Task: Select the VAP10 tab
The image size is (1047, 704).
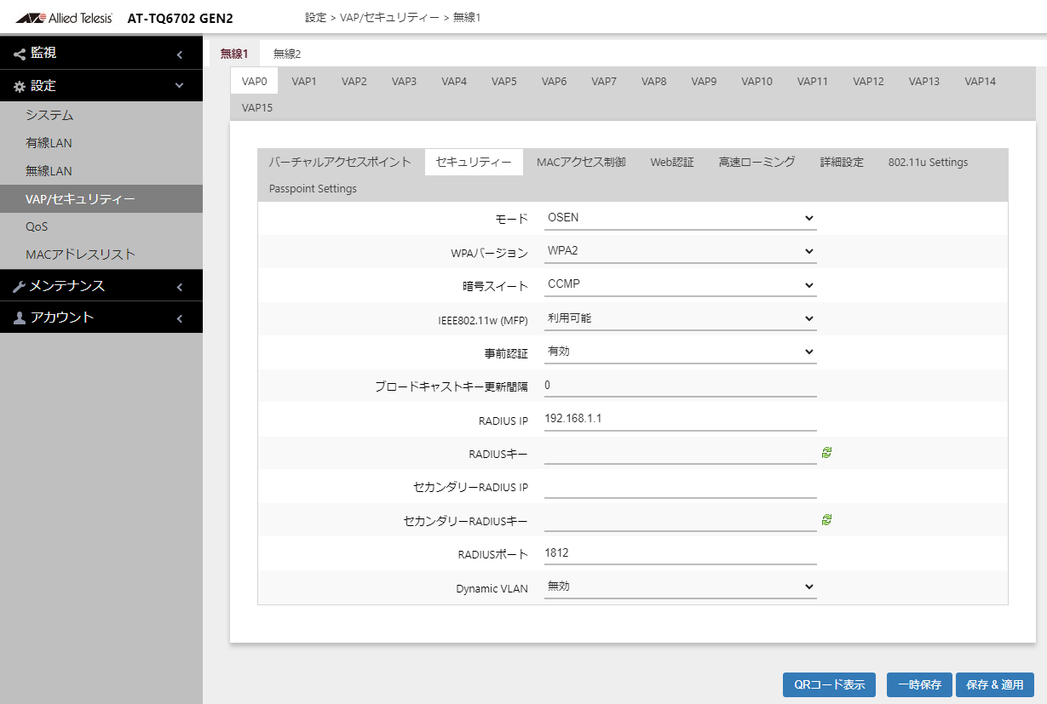Action: click(x=756, y=82)
